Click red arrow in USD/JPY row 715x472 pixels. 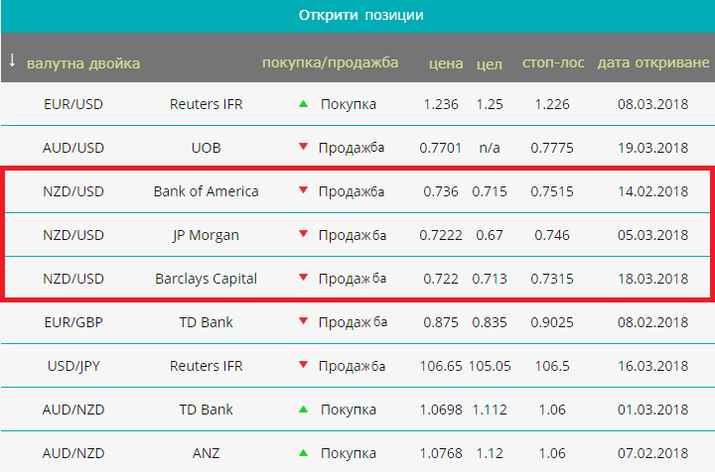pos(303,365)
